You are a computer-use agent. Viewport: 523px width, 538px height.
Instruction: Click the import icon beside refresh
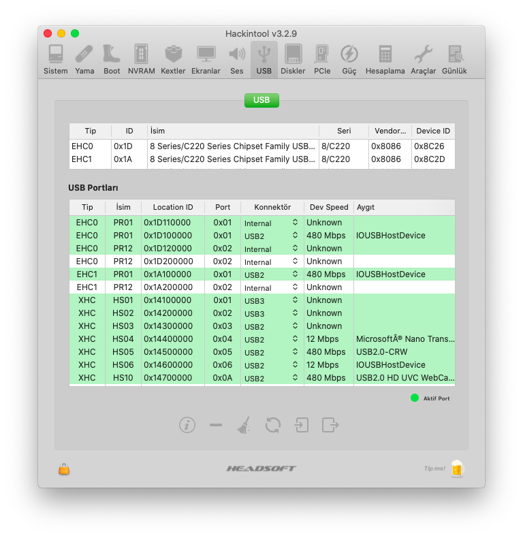[302, 425]
